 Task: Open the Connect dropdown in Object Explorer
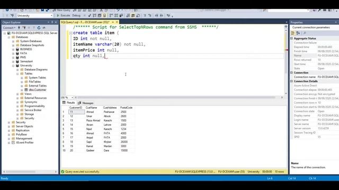point(9,28)
